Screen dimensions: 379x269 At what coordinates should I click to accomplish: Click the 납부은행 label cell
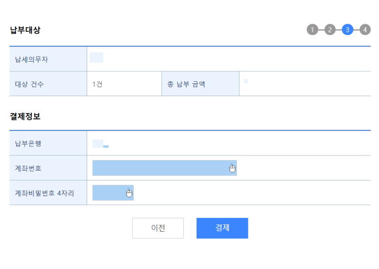[x=28, y=143]
